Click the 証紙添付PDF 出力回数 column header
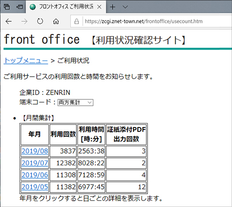 (126, 134)
